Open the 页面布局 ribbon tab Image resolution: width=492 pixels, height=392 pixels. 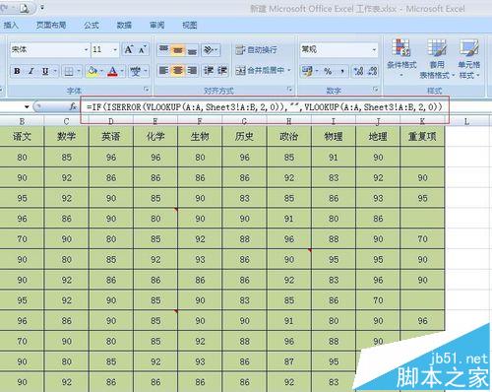[51, 26]
